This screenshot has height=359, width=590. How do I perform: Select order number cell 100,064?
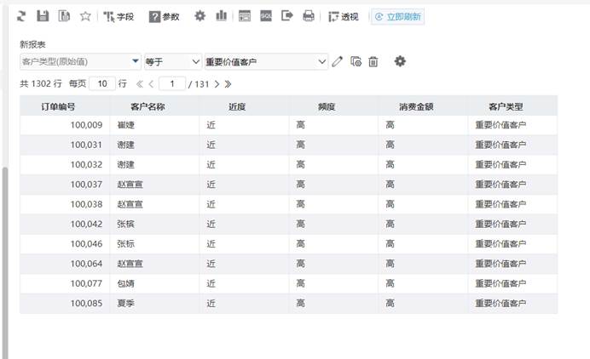pos(65,264)
